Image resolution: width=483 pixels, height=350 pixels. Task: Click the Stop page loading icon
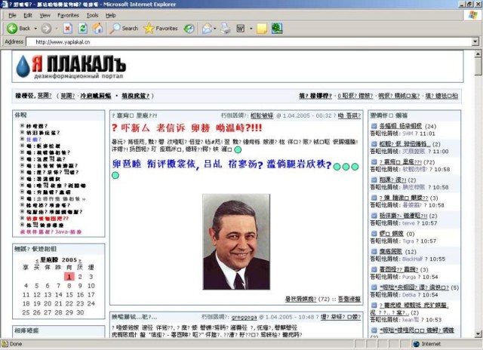click(x=68, y=29)
